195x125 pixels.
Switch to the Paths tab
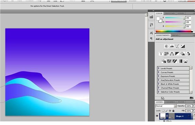point(181,102)
